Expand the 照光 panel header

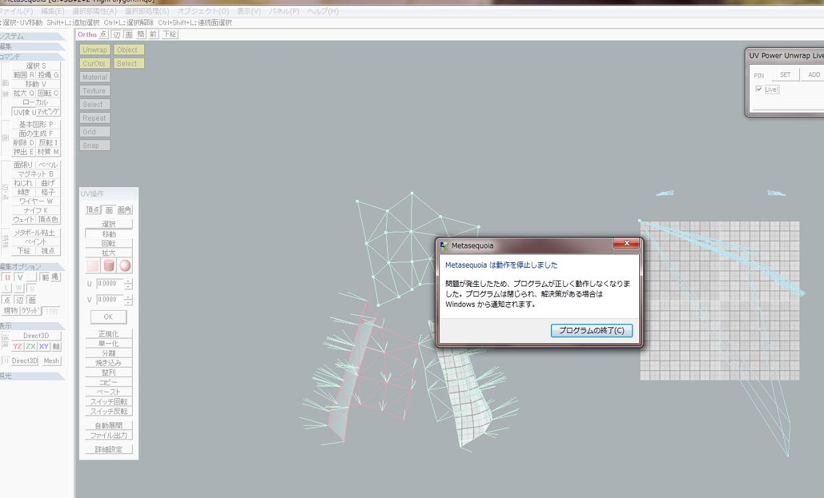point(33,376)
